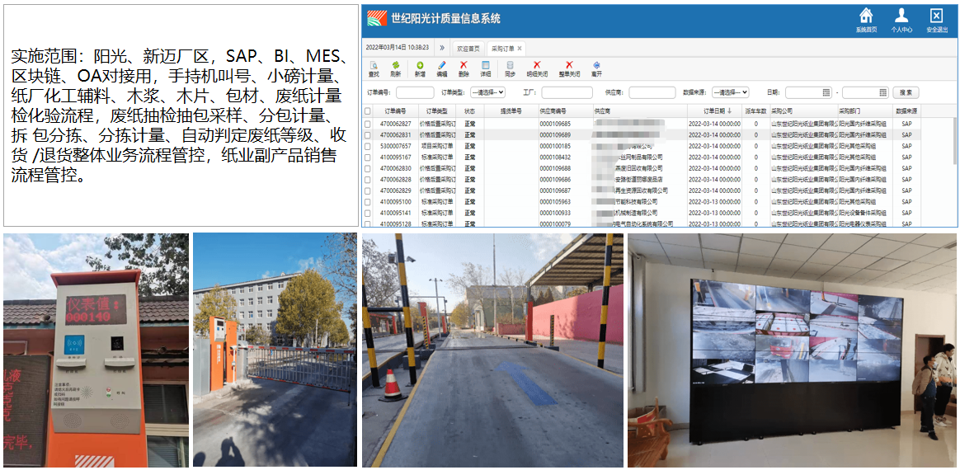Screen dimensions: 960x470
Task: Go to 系统首页 home icon
Action: click(866, 16)
